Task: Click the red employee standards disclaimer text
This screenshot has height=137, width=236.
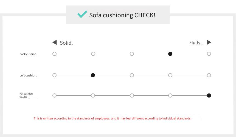Action: [x=113, y=118]
